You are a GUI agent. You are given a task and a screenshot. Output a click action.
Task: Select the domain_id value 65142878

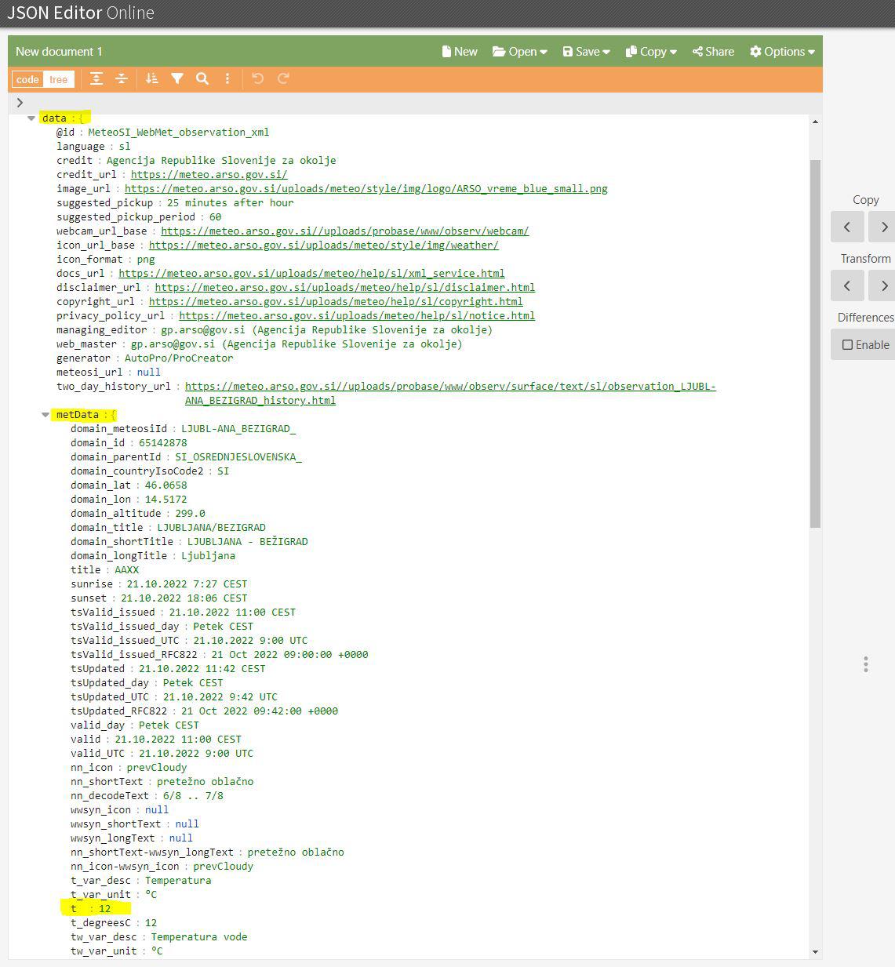point(162,443)
